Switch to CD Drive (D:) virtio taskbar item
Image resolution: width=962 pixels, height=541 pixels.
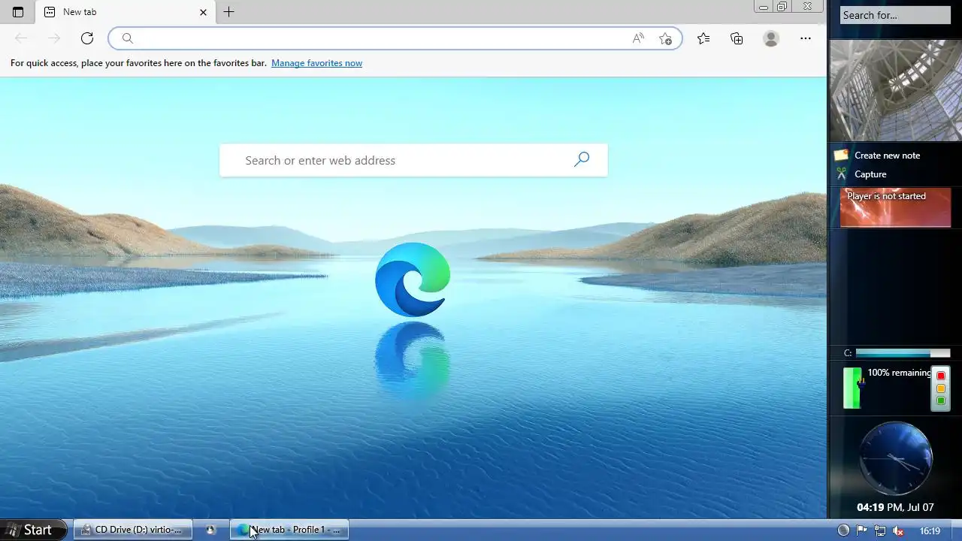point(132,530)
